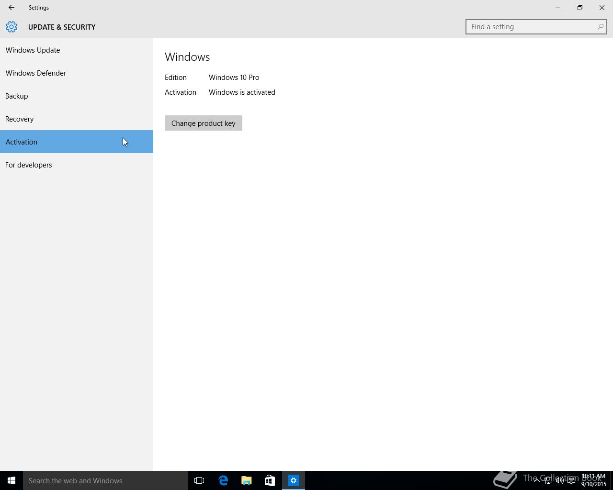Viewport: 613px width, 490px height.
Task: Click the Update & Security gear icon
Action: (x=11, y=27)
